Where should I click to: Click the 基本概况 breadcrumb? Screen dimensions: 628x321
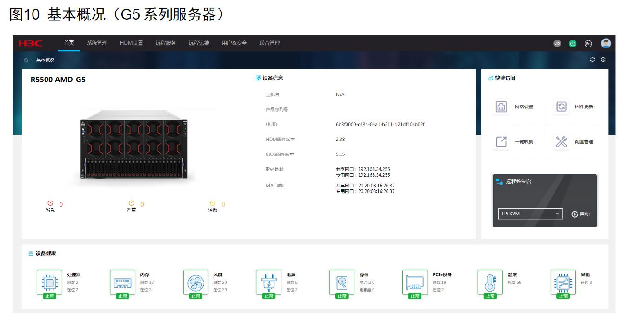(45, 60)
